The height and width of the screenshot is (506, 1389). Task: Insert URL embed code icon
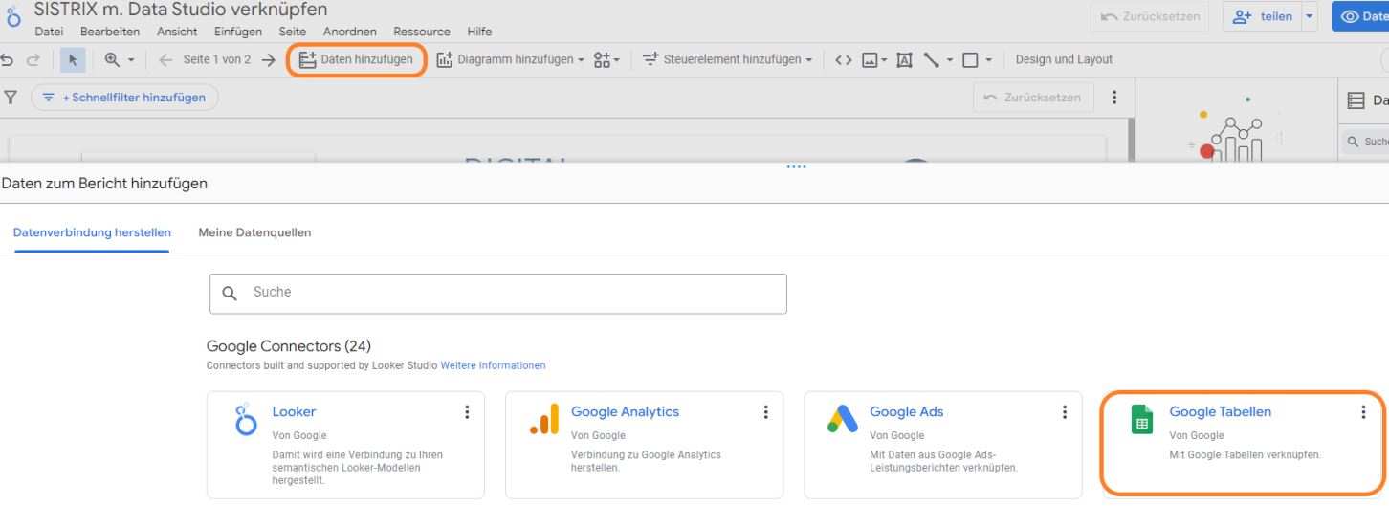tap(843, 59)
